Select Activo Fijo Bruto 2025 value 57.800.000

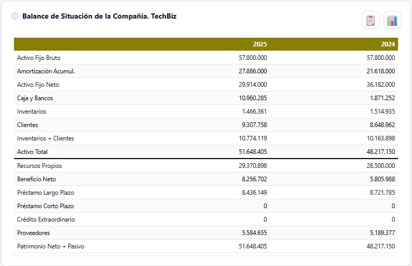point(253,58)
